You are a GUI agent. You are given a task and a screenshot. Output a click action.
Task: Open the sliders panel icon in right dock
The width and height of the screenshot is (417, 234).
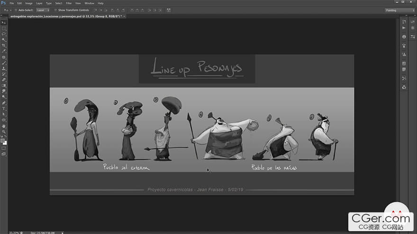coord(413,36)
